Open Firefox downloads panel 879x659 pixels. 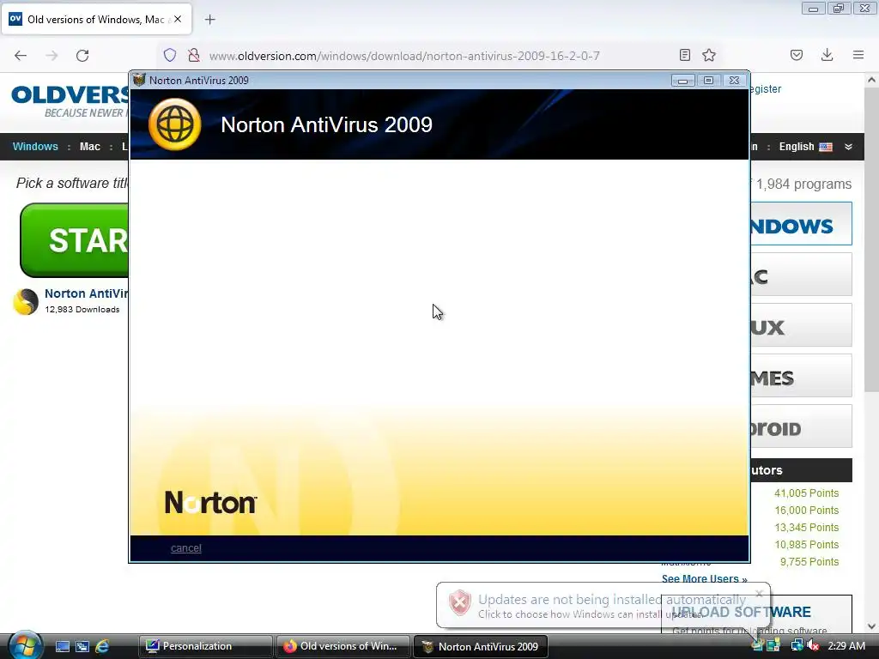click(827, 55)
